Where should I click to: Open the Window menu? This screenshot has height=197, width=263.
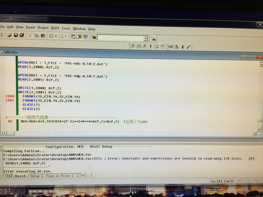[79, 29]
